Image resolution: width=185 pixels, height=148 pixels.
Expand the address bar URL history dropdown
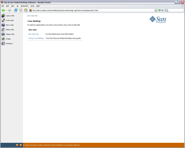coord(156,10)
